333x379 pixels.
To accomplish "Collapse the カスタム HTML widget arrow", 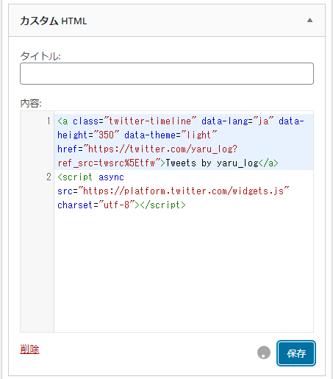I will pyautogui.click(x=309, y=20).
